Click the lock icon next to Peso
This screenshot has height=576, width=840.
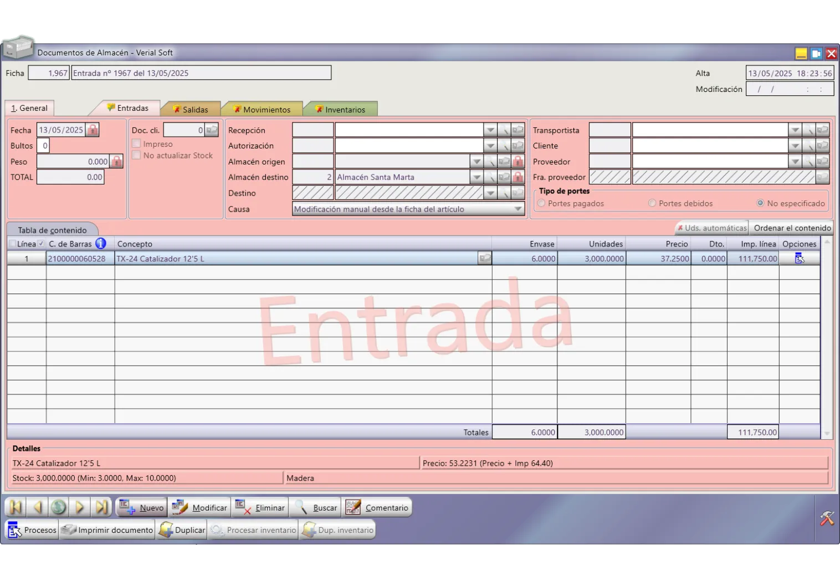pos(116,162)
